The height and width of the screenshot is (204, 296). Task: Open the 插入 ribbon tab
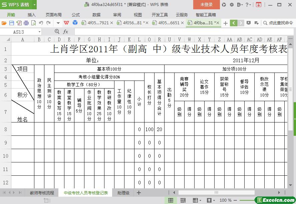[31, 15]
